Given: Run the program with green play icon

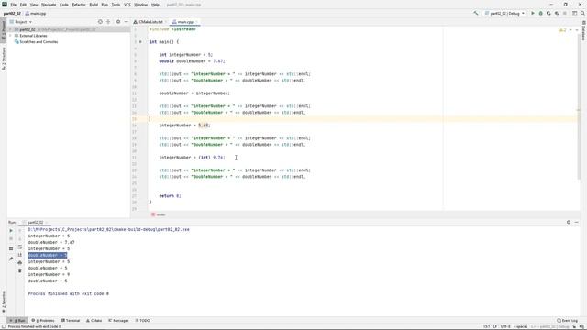Looking at the screenshot, I should coord(533,13).
